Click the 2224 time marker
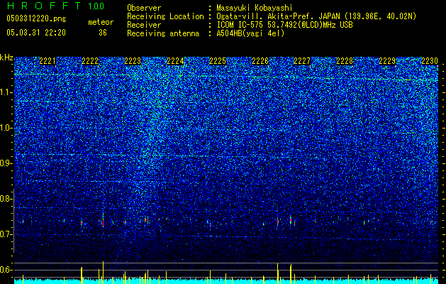 click(175, 61)
